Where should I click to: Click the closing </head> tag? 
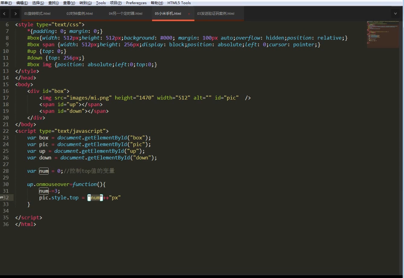26,78
